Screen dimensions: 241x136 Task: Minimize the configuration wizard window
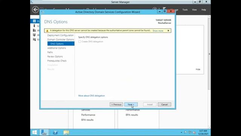click(x=160, y=11)
